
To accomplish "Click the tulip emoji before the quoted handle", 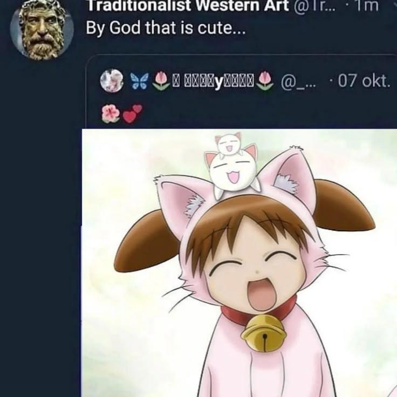I will click(x=264, y=81).
